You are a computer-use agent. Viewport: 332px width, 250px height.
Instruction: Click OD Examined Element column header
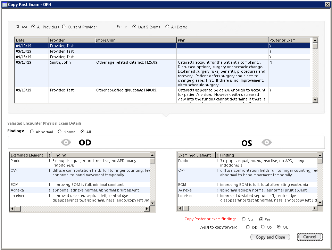[29, 155]
